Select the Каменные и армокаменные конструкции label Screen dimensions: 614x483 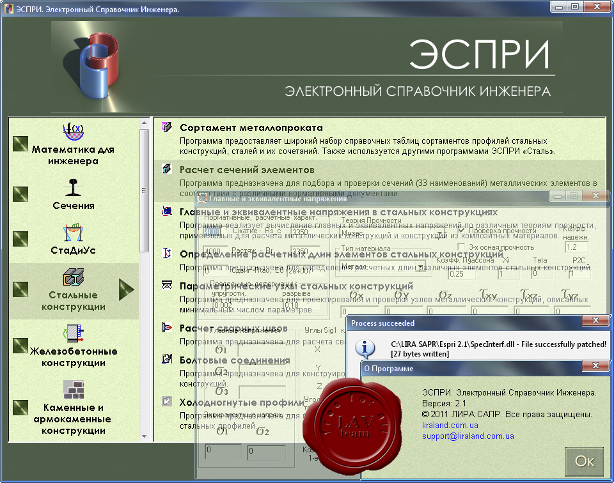72,419
